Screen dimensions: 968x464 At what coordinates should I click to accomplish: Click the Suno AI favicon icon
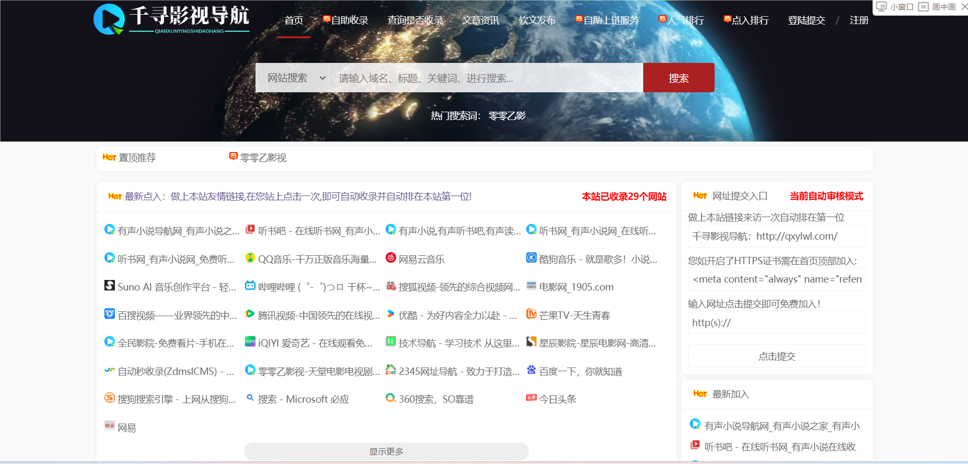click(x=110, y=286)
